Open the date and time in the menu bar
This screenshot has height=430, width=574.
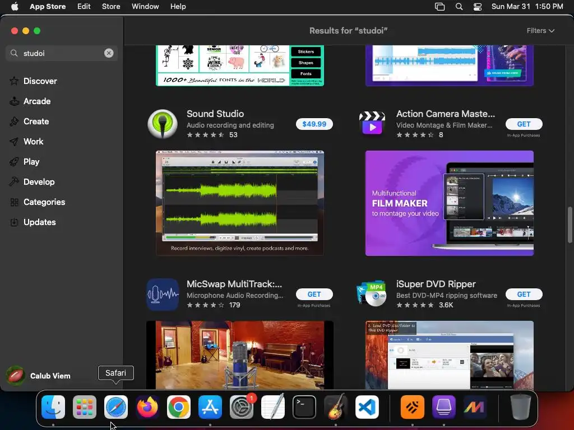[527, 6]
